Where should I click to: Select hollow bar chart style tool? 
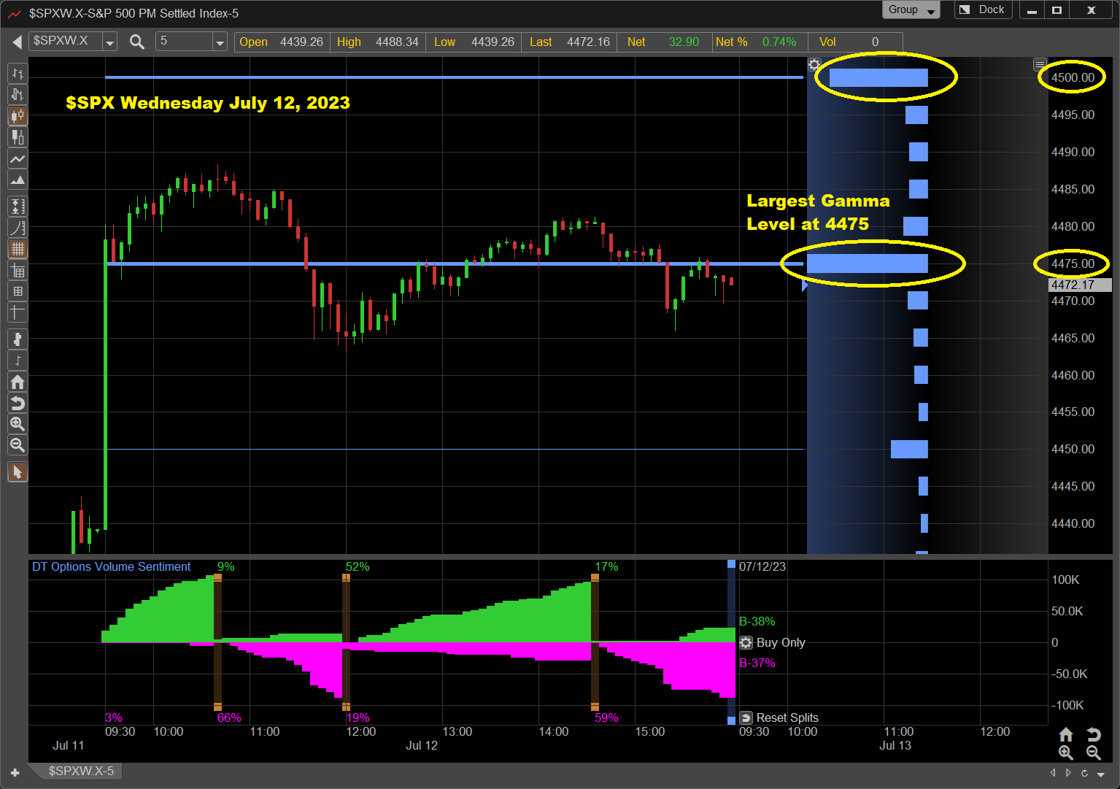[x=18, y=95]
